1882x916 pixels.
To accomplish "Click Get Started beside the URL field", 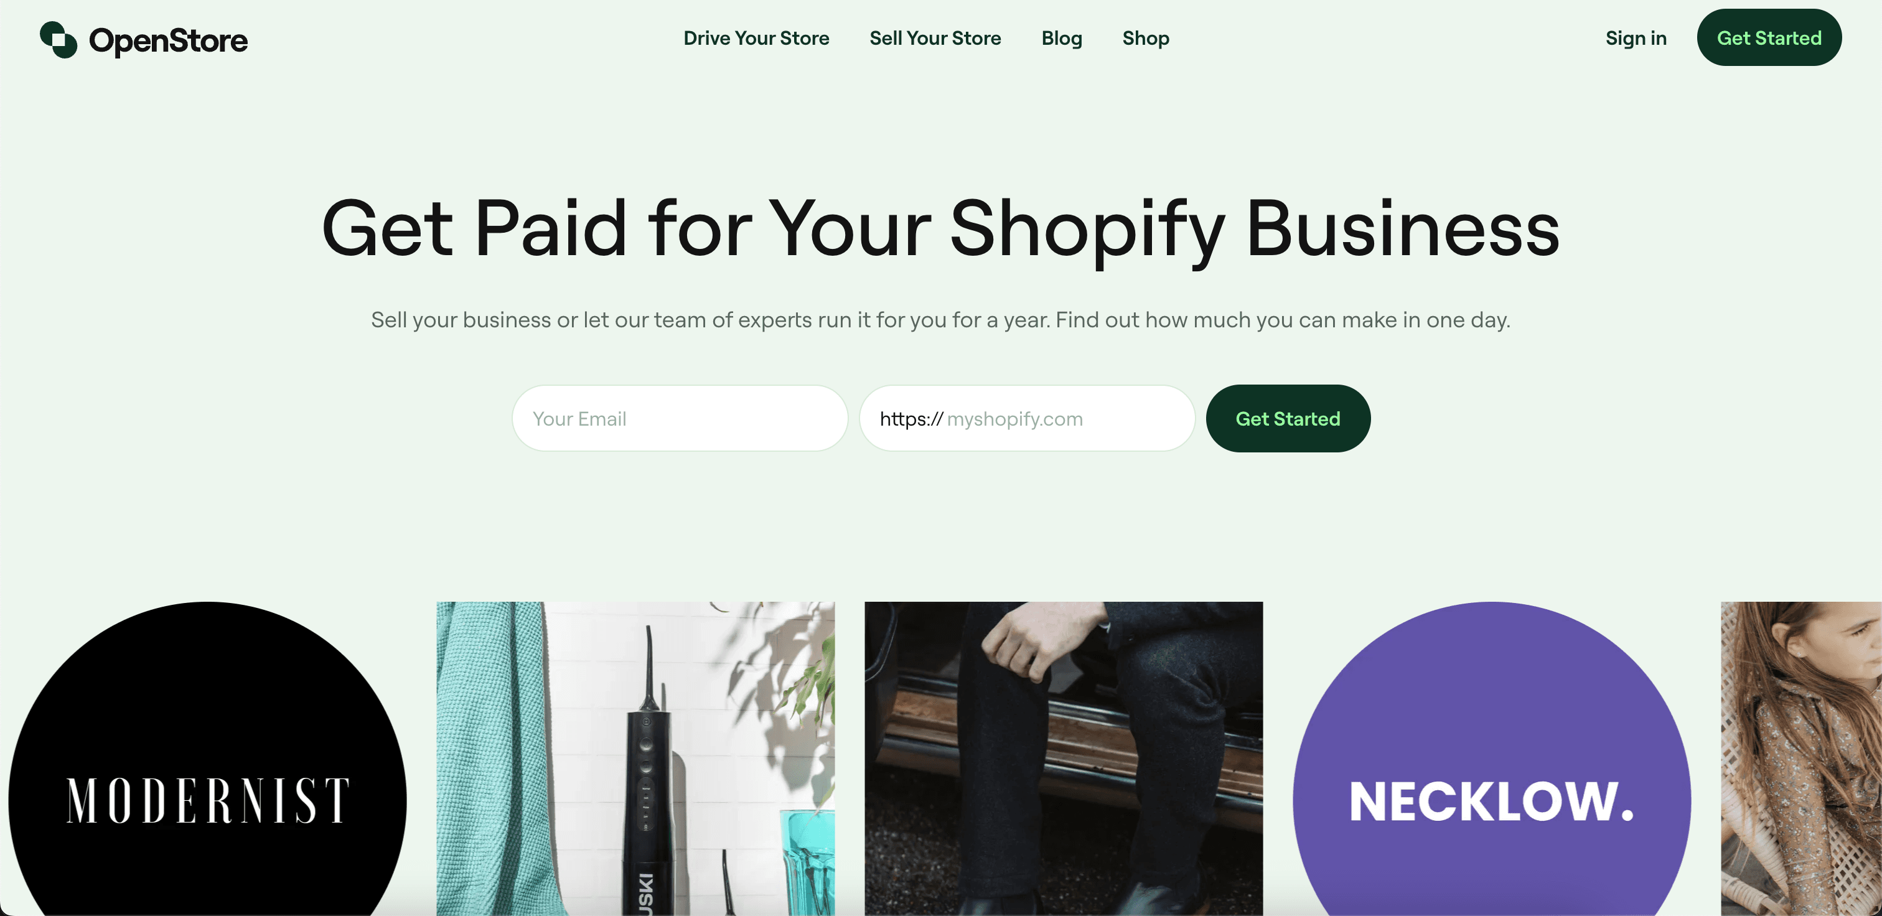I will coord(1288,419).
